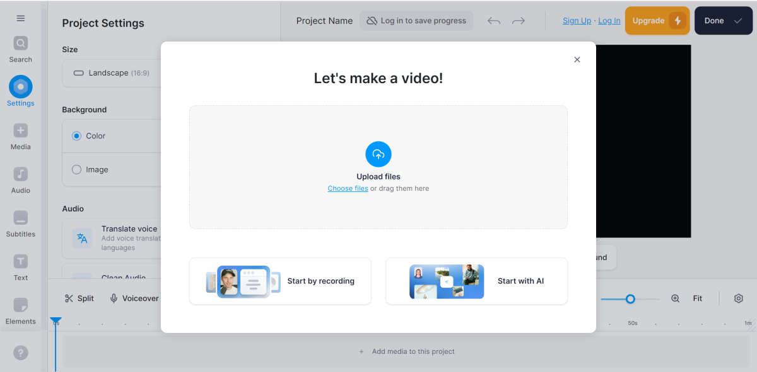Click Start by recording

pyautogui.click(x=280, y=281)
